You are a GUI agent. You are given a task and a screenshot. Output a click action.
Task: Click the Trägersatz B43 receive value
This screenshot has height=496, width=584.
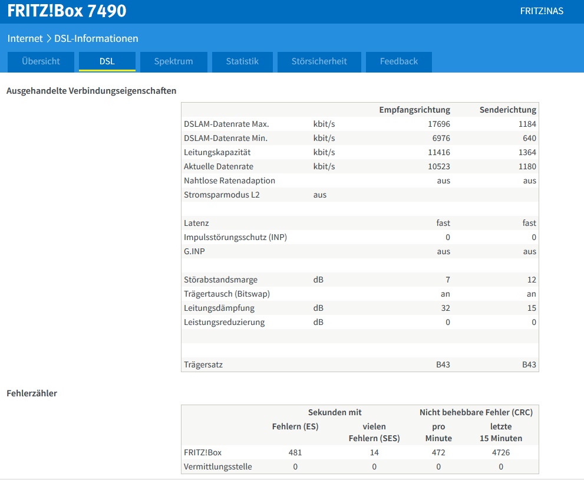point(443,365)
